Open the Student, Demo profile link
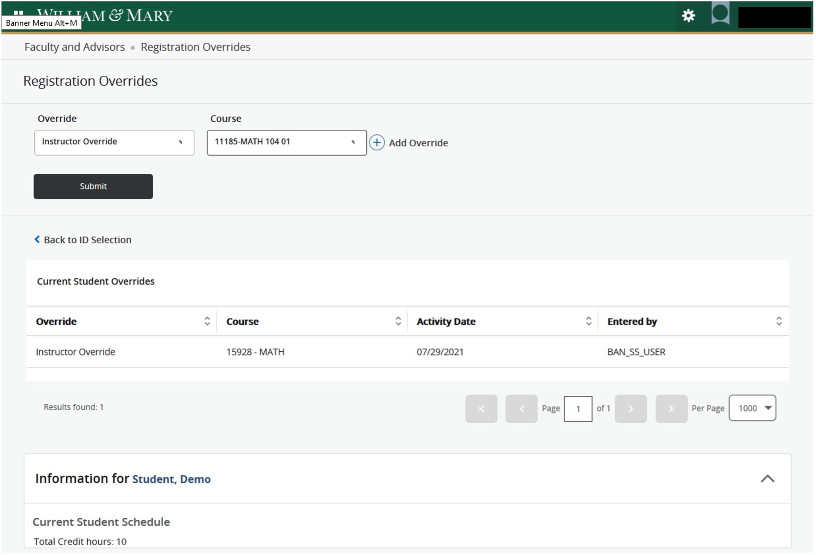Viewport: 816px width, 555px height. tap(171, 479)
